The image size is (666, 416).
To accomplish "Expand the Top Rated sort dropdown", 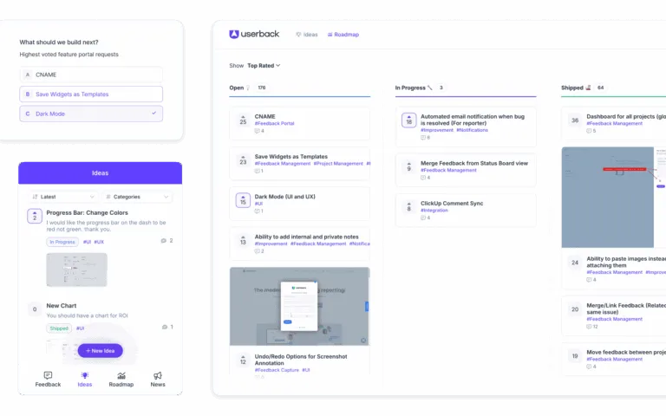I will (264, 65).
